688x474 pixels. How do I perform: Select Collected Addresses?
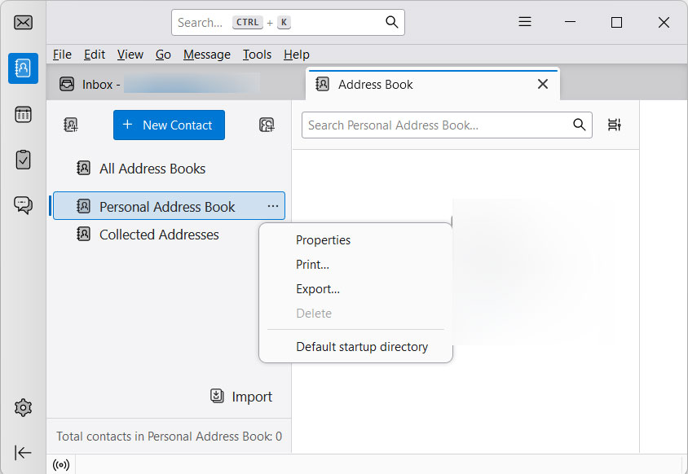click(158, 235)
